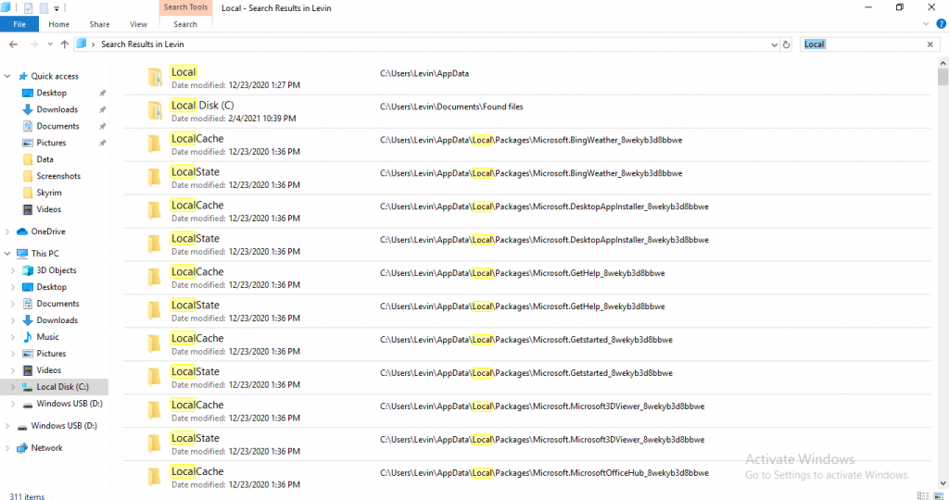The image size is (949, 500).
Task: Open the indented Windows USB (D:) drive
Action: tap(69, 404)
